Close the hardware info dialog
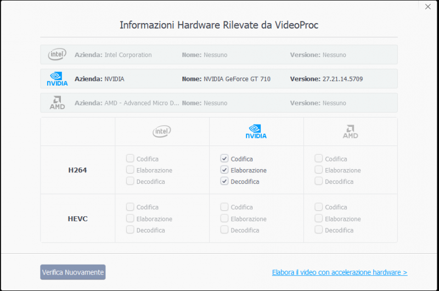This screenshot has height=291, width=439. pos(428,7)
